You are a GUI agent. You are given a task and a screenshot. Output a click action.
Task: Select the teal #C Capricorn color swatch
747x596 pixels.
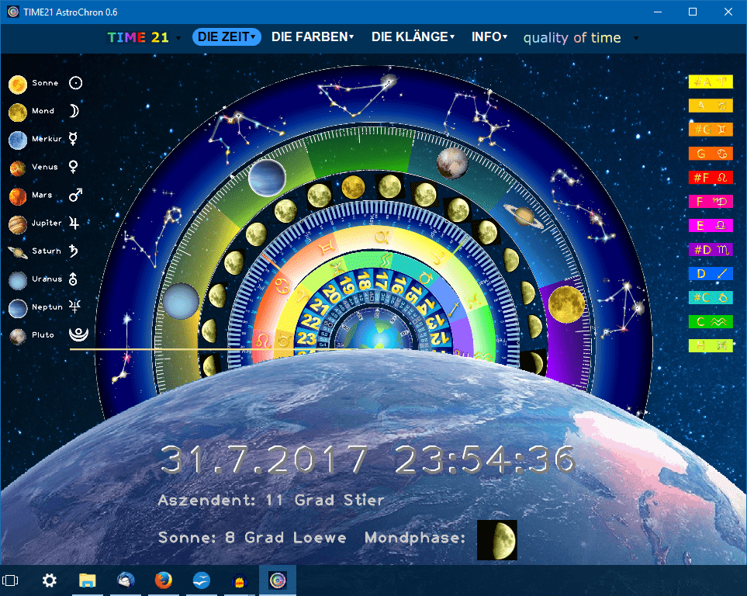point(711,297)
